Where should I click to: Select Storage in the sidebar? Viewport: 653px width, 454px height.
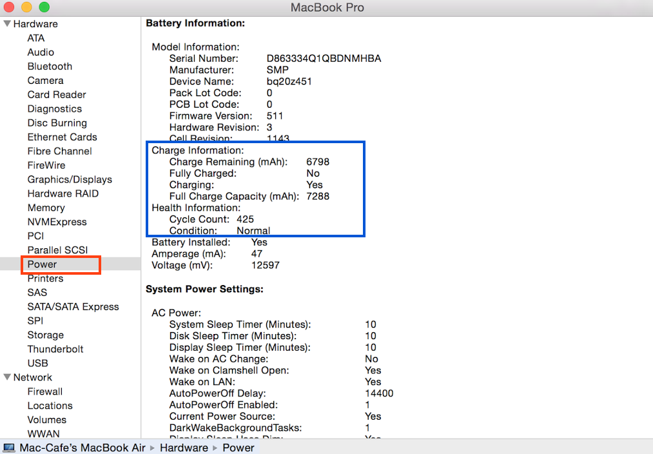pyautogui.click(x=45, y=335)
